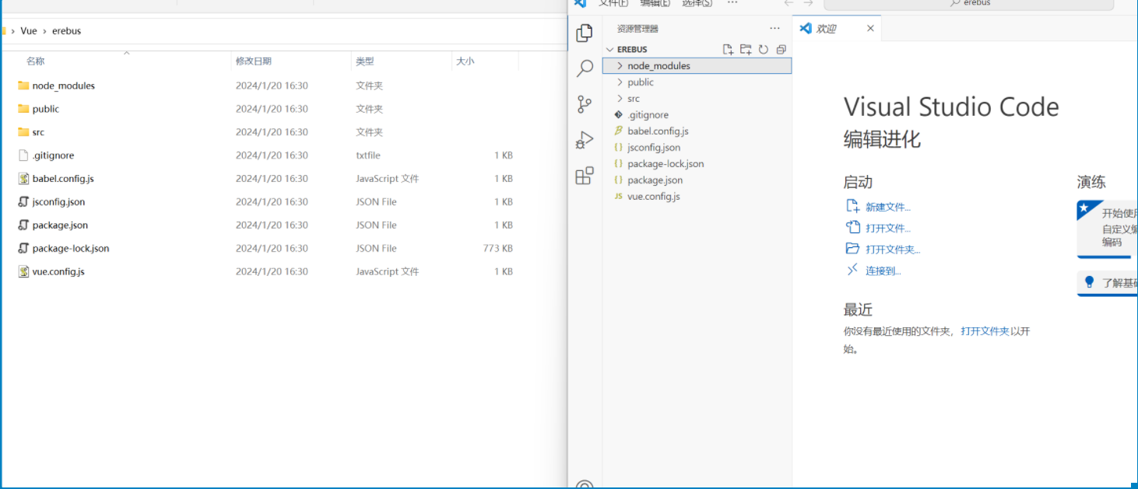Click the new file icon beside 新建文件

tap(852, 206)
